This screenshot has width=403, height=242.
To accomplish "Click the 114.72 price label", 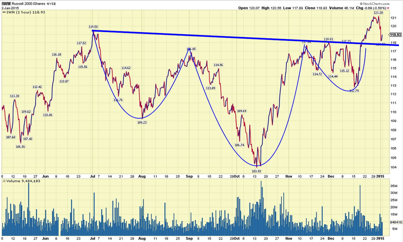I will pyautogui.click(x=317, y=74).
